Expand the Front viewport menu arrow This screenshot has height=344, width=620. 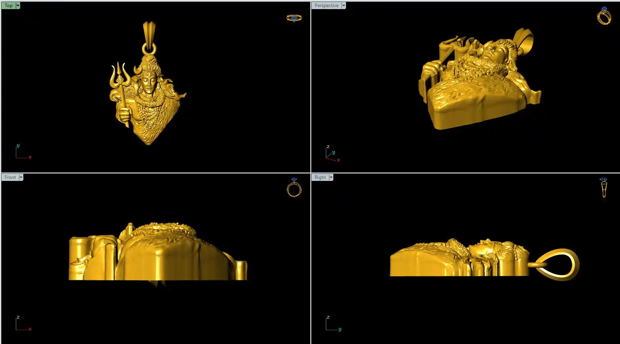(x=21, y=177)
